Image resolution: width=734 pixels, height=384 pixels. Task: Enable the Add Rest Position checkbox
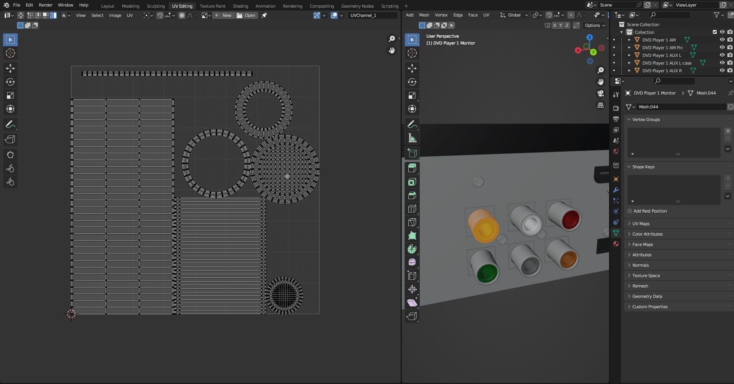point(630,211)
